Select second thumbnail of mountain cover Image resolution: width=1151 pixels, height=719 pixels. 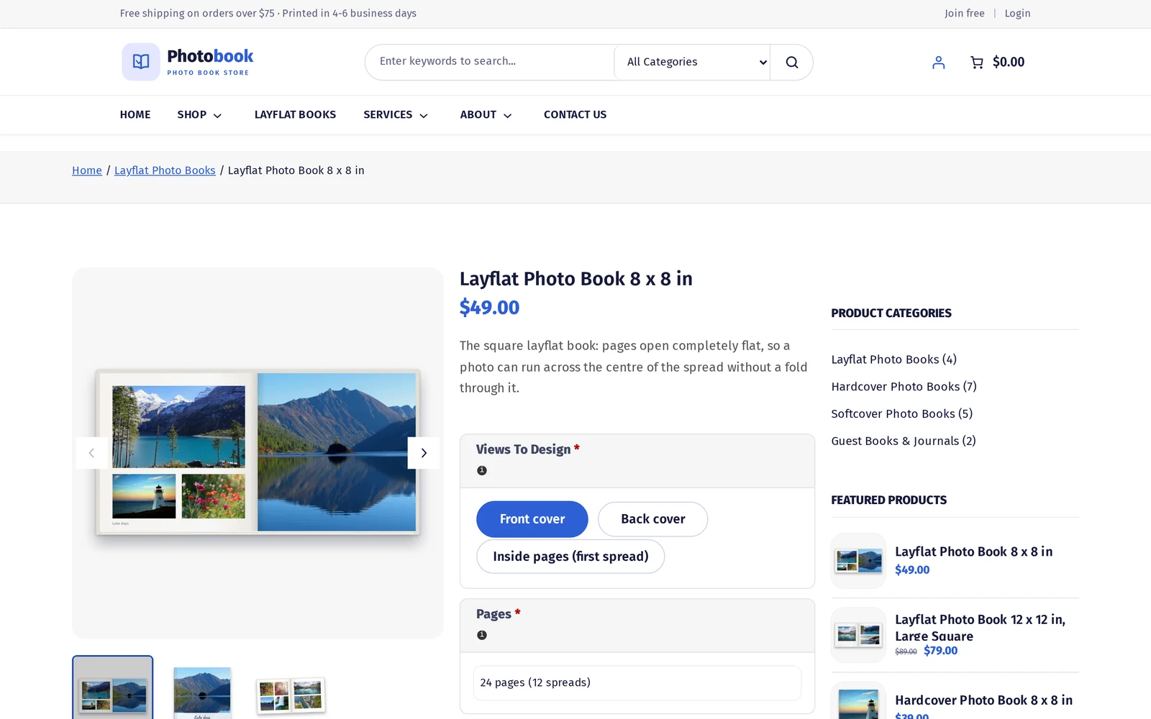coord(202,692)
